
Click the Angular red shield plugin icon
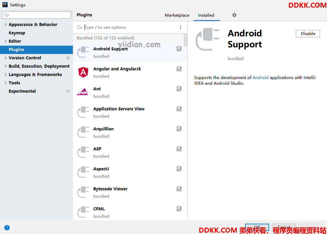pos(83,72)
